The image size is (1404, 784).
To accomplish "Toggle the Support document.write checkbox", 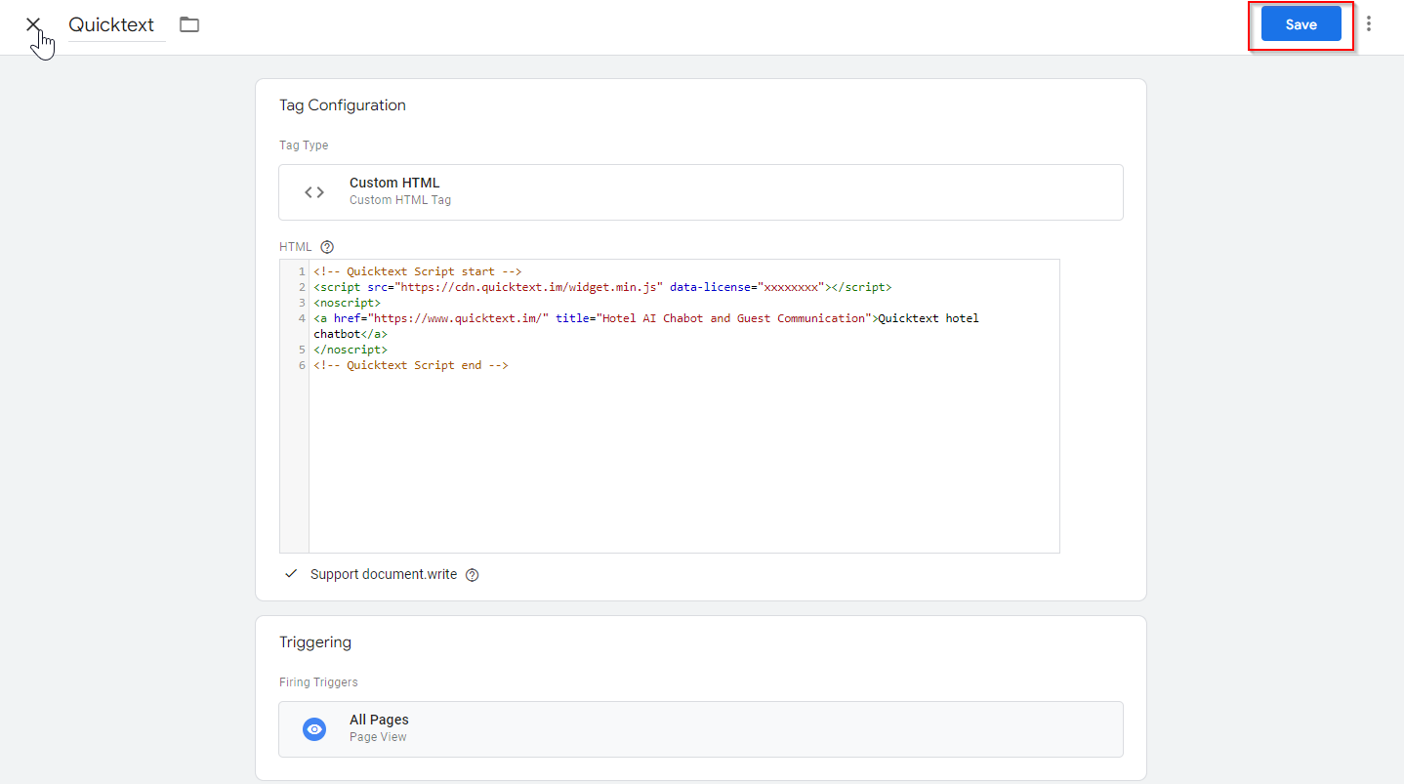I will 291,574.
